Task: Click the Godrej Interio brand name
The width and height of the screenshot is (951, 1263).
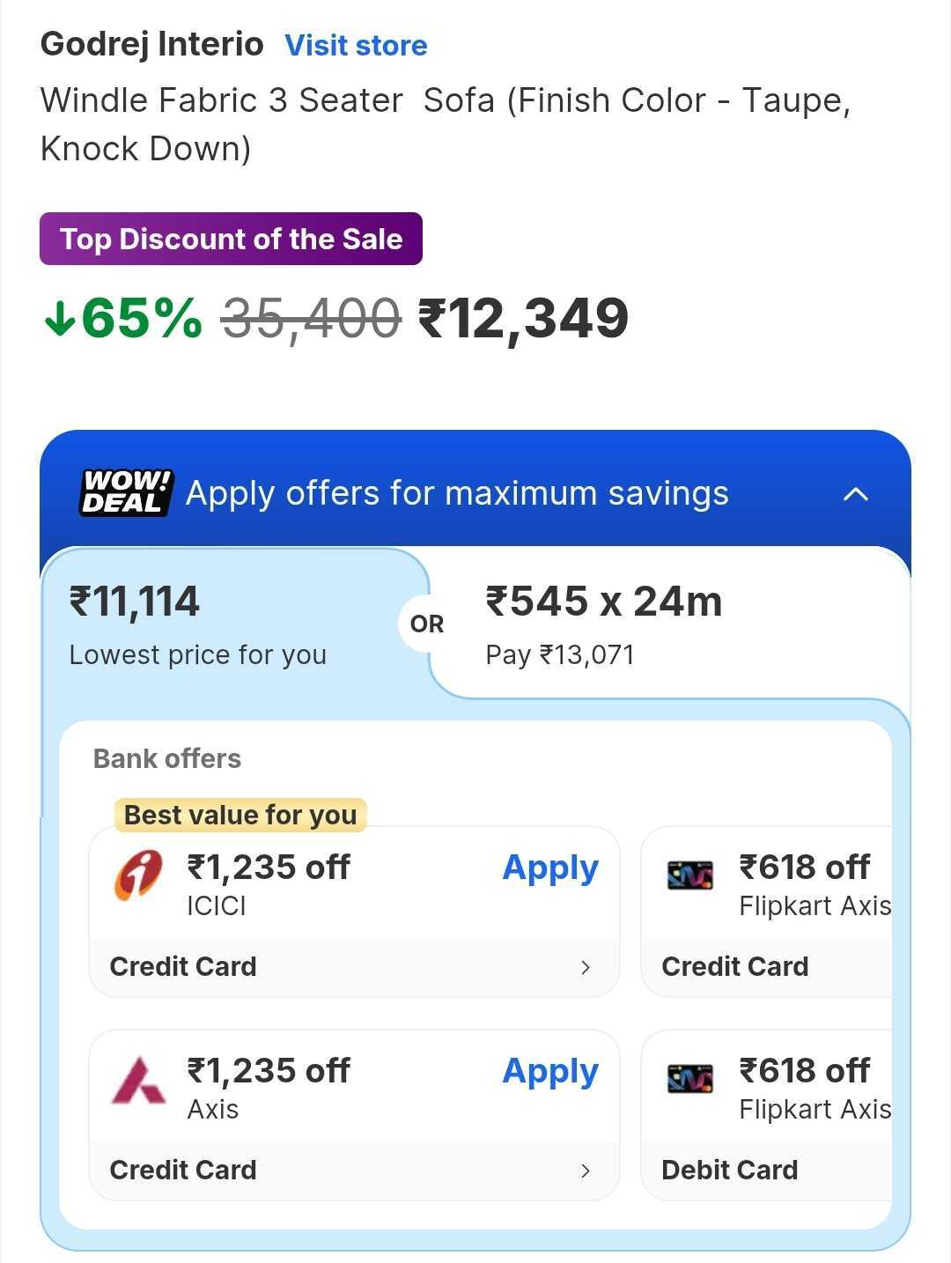Action: tap(152, 44)
